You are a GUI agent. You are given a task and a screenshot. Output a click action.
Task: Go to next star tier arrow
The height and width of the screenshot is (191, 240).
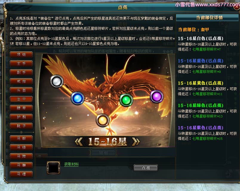[x=136, y=142]
